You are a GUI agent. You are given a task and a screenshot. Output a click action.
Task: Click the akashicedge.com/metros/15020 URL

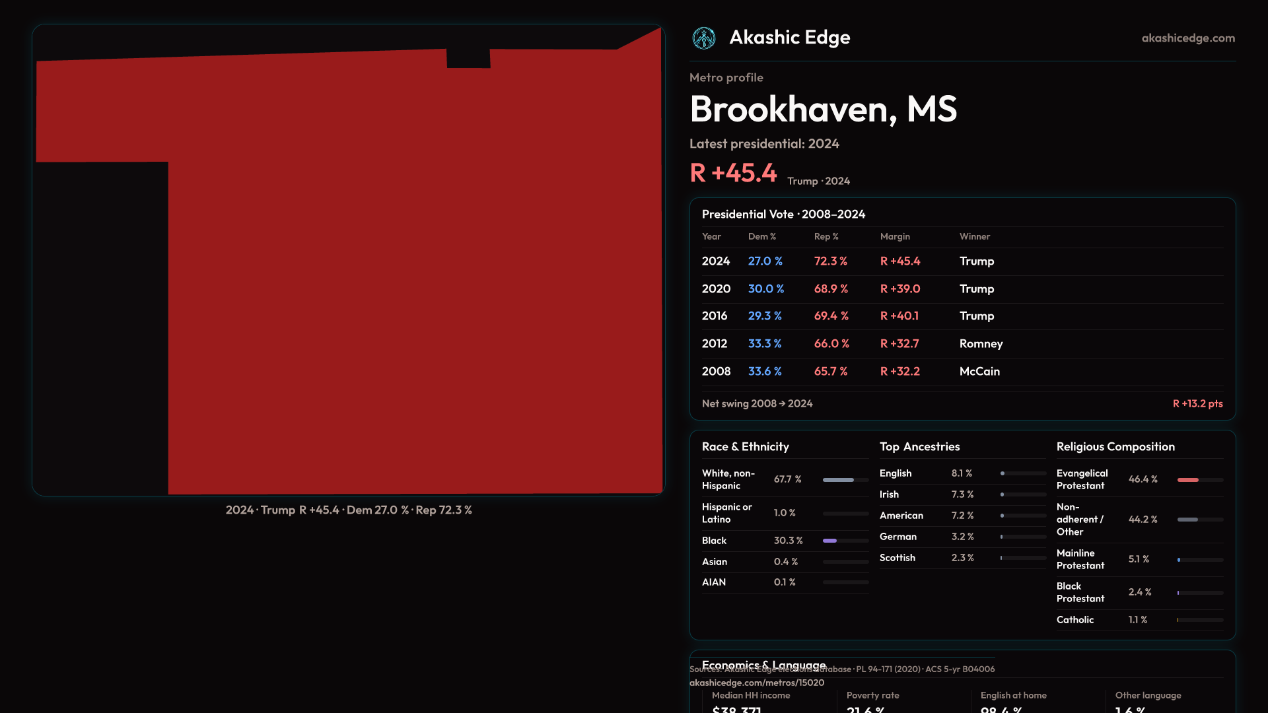tap(756, 683)
